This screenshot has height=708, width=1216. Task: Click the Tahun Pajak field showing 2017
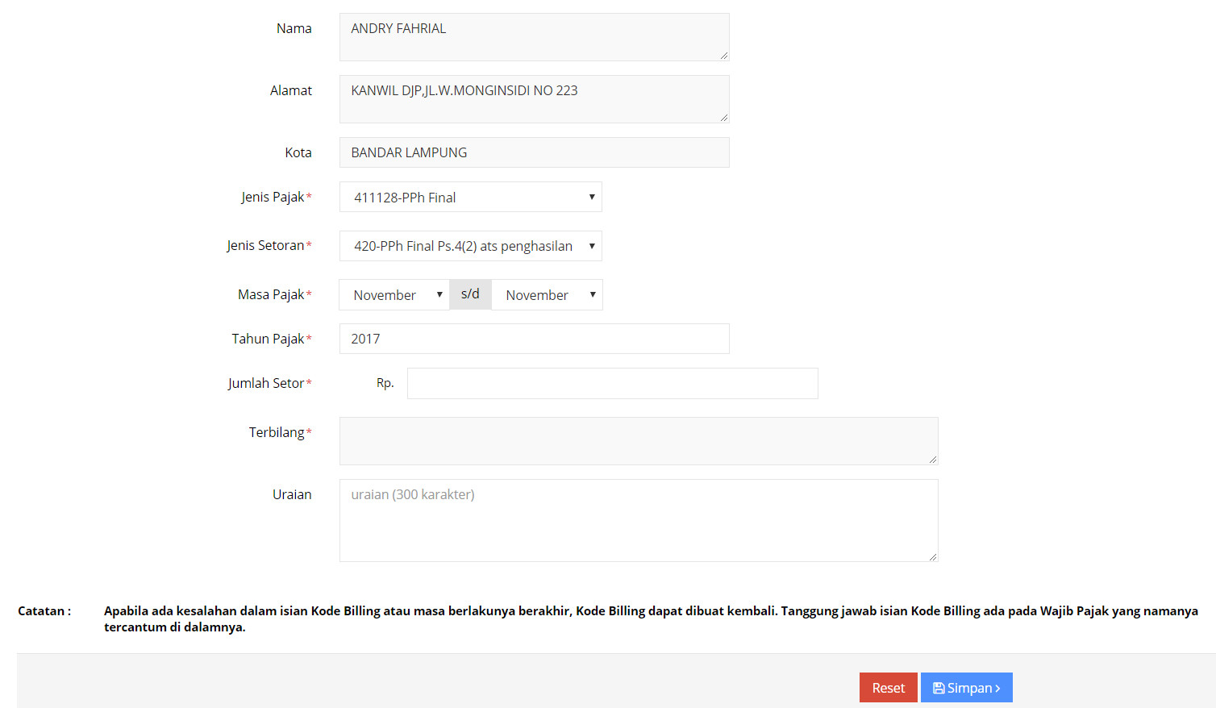pyautogui.click(x=535, y=339)
